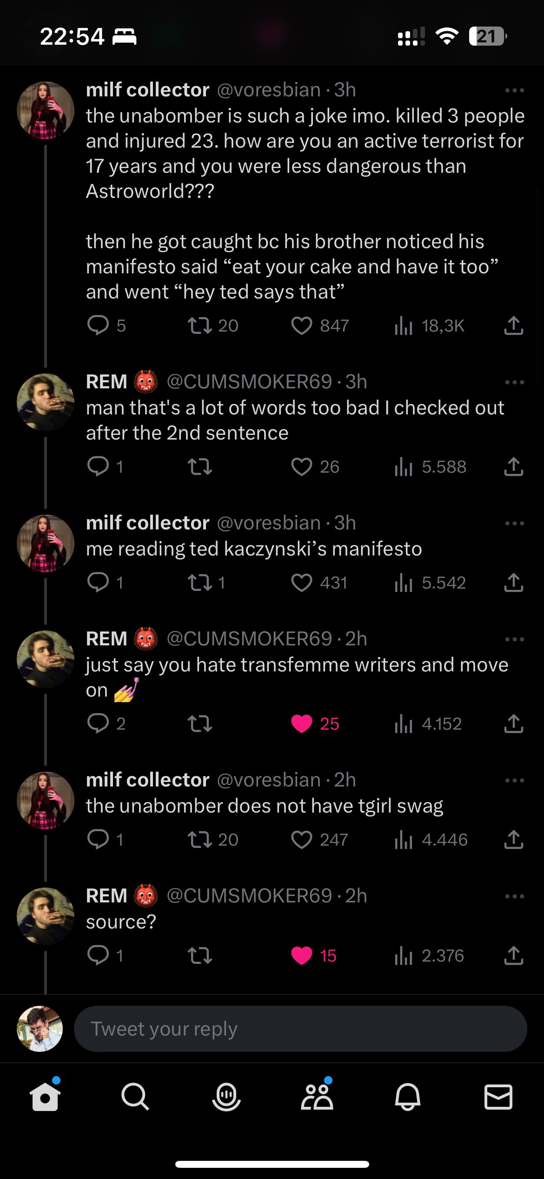Like the "tgirl swag" tweet
This screenshot has height=1179, width=544.
coord(302,840)
